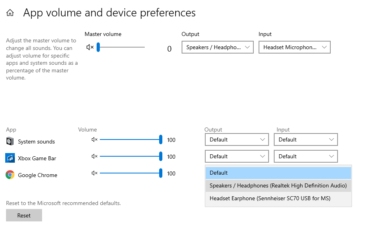Open the master Output device dropdown
The width and height of the screenshot is (366, 239).
point(217,48)
